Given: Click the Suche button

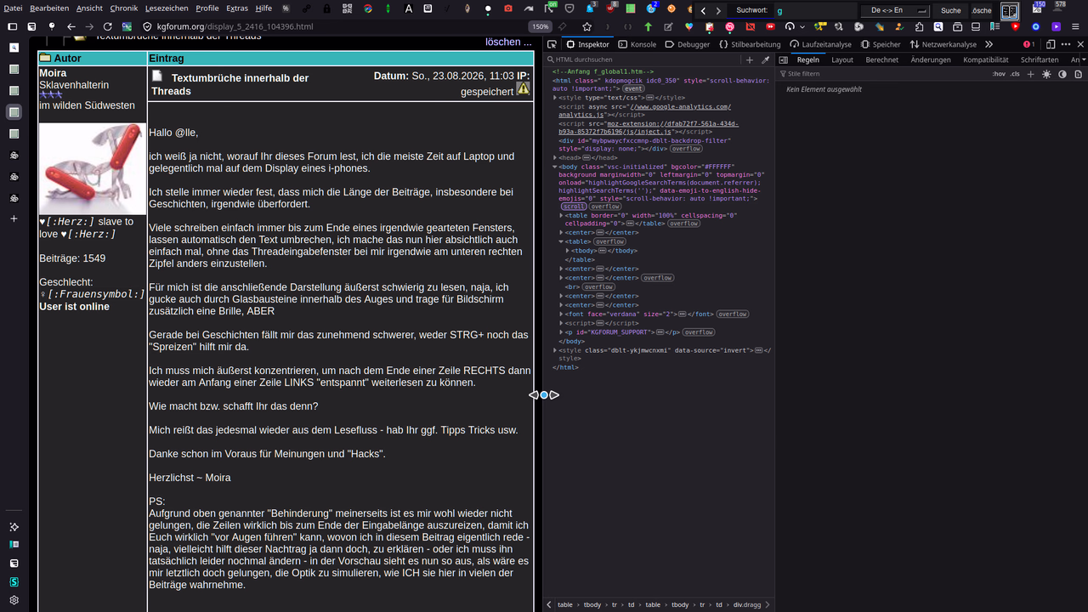Looking at the screenshot, I should click(950, 10).
